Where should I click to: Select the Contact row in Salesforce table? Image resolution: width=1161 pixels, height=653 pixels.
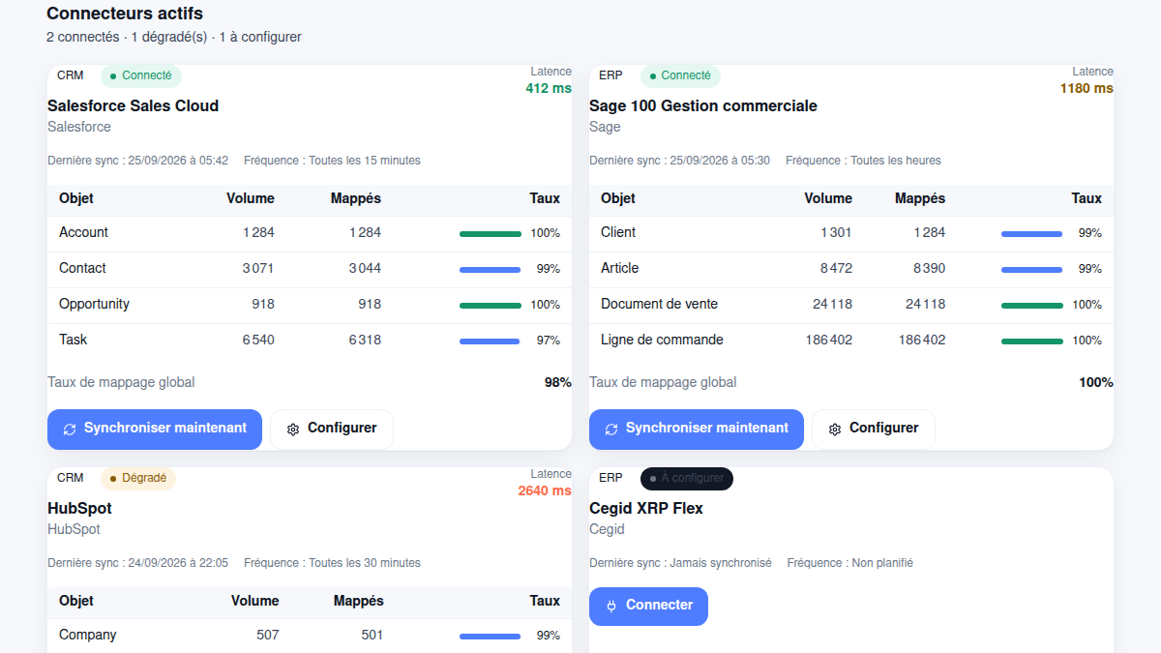(310, 269)
